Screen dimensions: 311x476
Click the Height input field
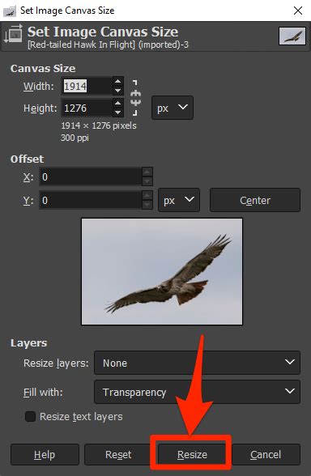(x=87, y=108)
